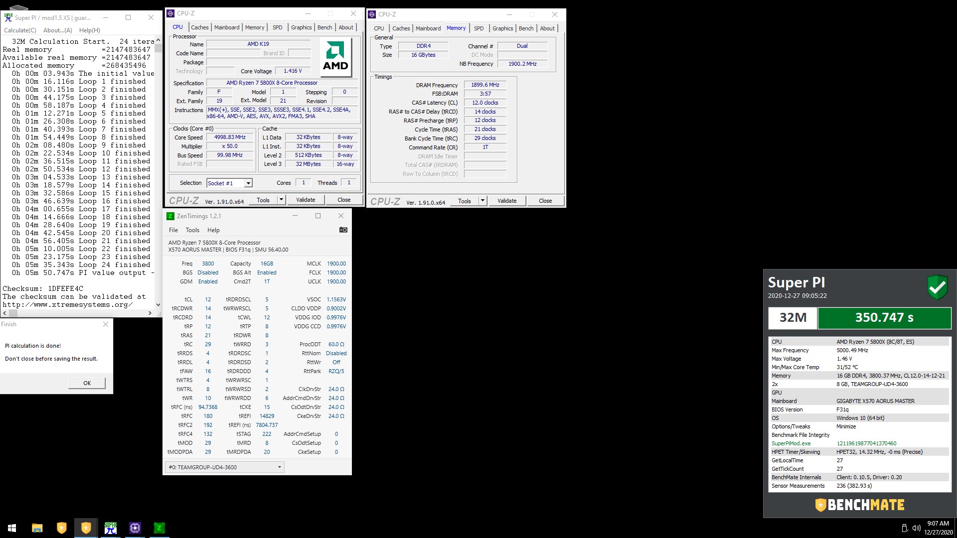Open Graphics tab in left CPU-Z
Screen dimensions: 957x538
pos(301,27)
